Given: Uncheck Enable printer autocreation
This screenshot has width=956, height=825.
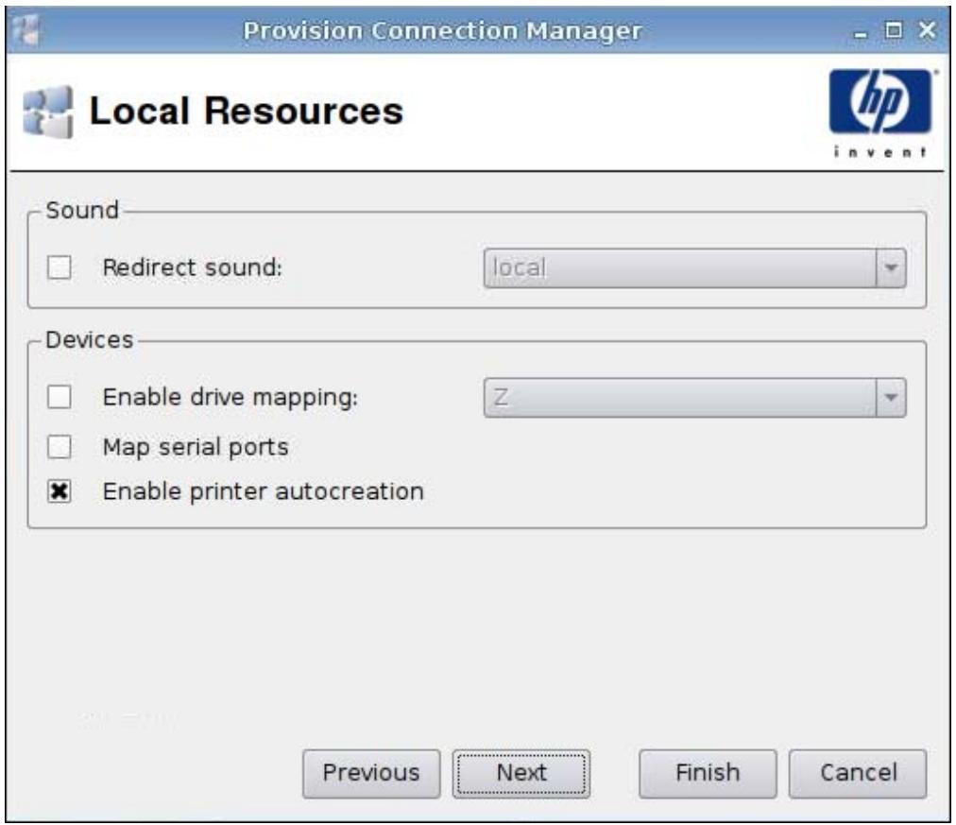Looking at the screenshot, I should click(x=60, y=491).
